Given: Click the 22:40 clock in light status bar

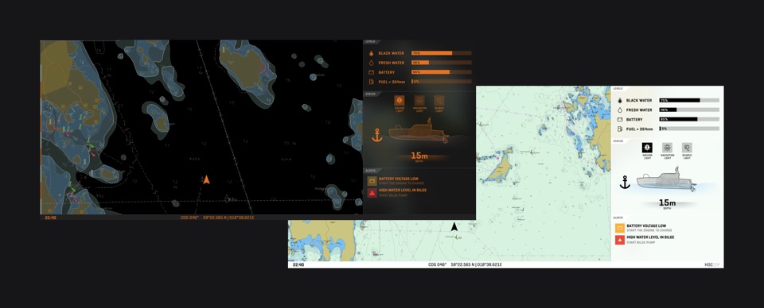Looking at the screenshot, I should (x=298, y=265).
